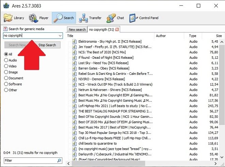This screenshot has height=167, width=225.
Task: Click audio icon of Best Of No Copyright Sounds
Action: tap(74, 116)
